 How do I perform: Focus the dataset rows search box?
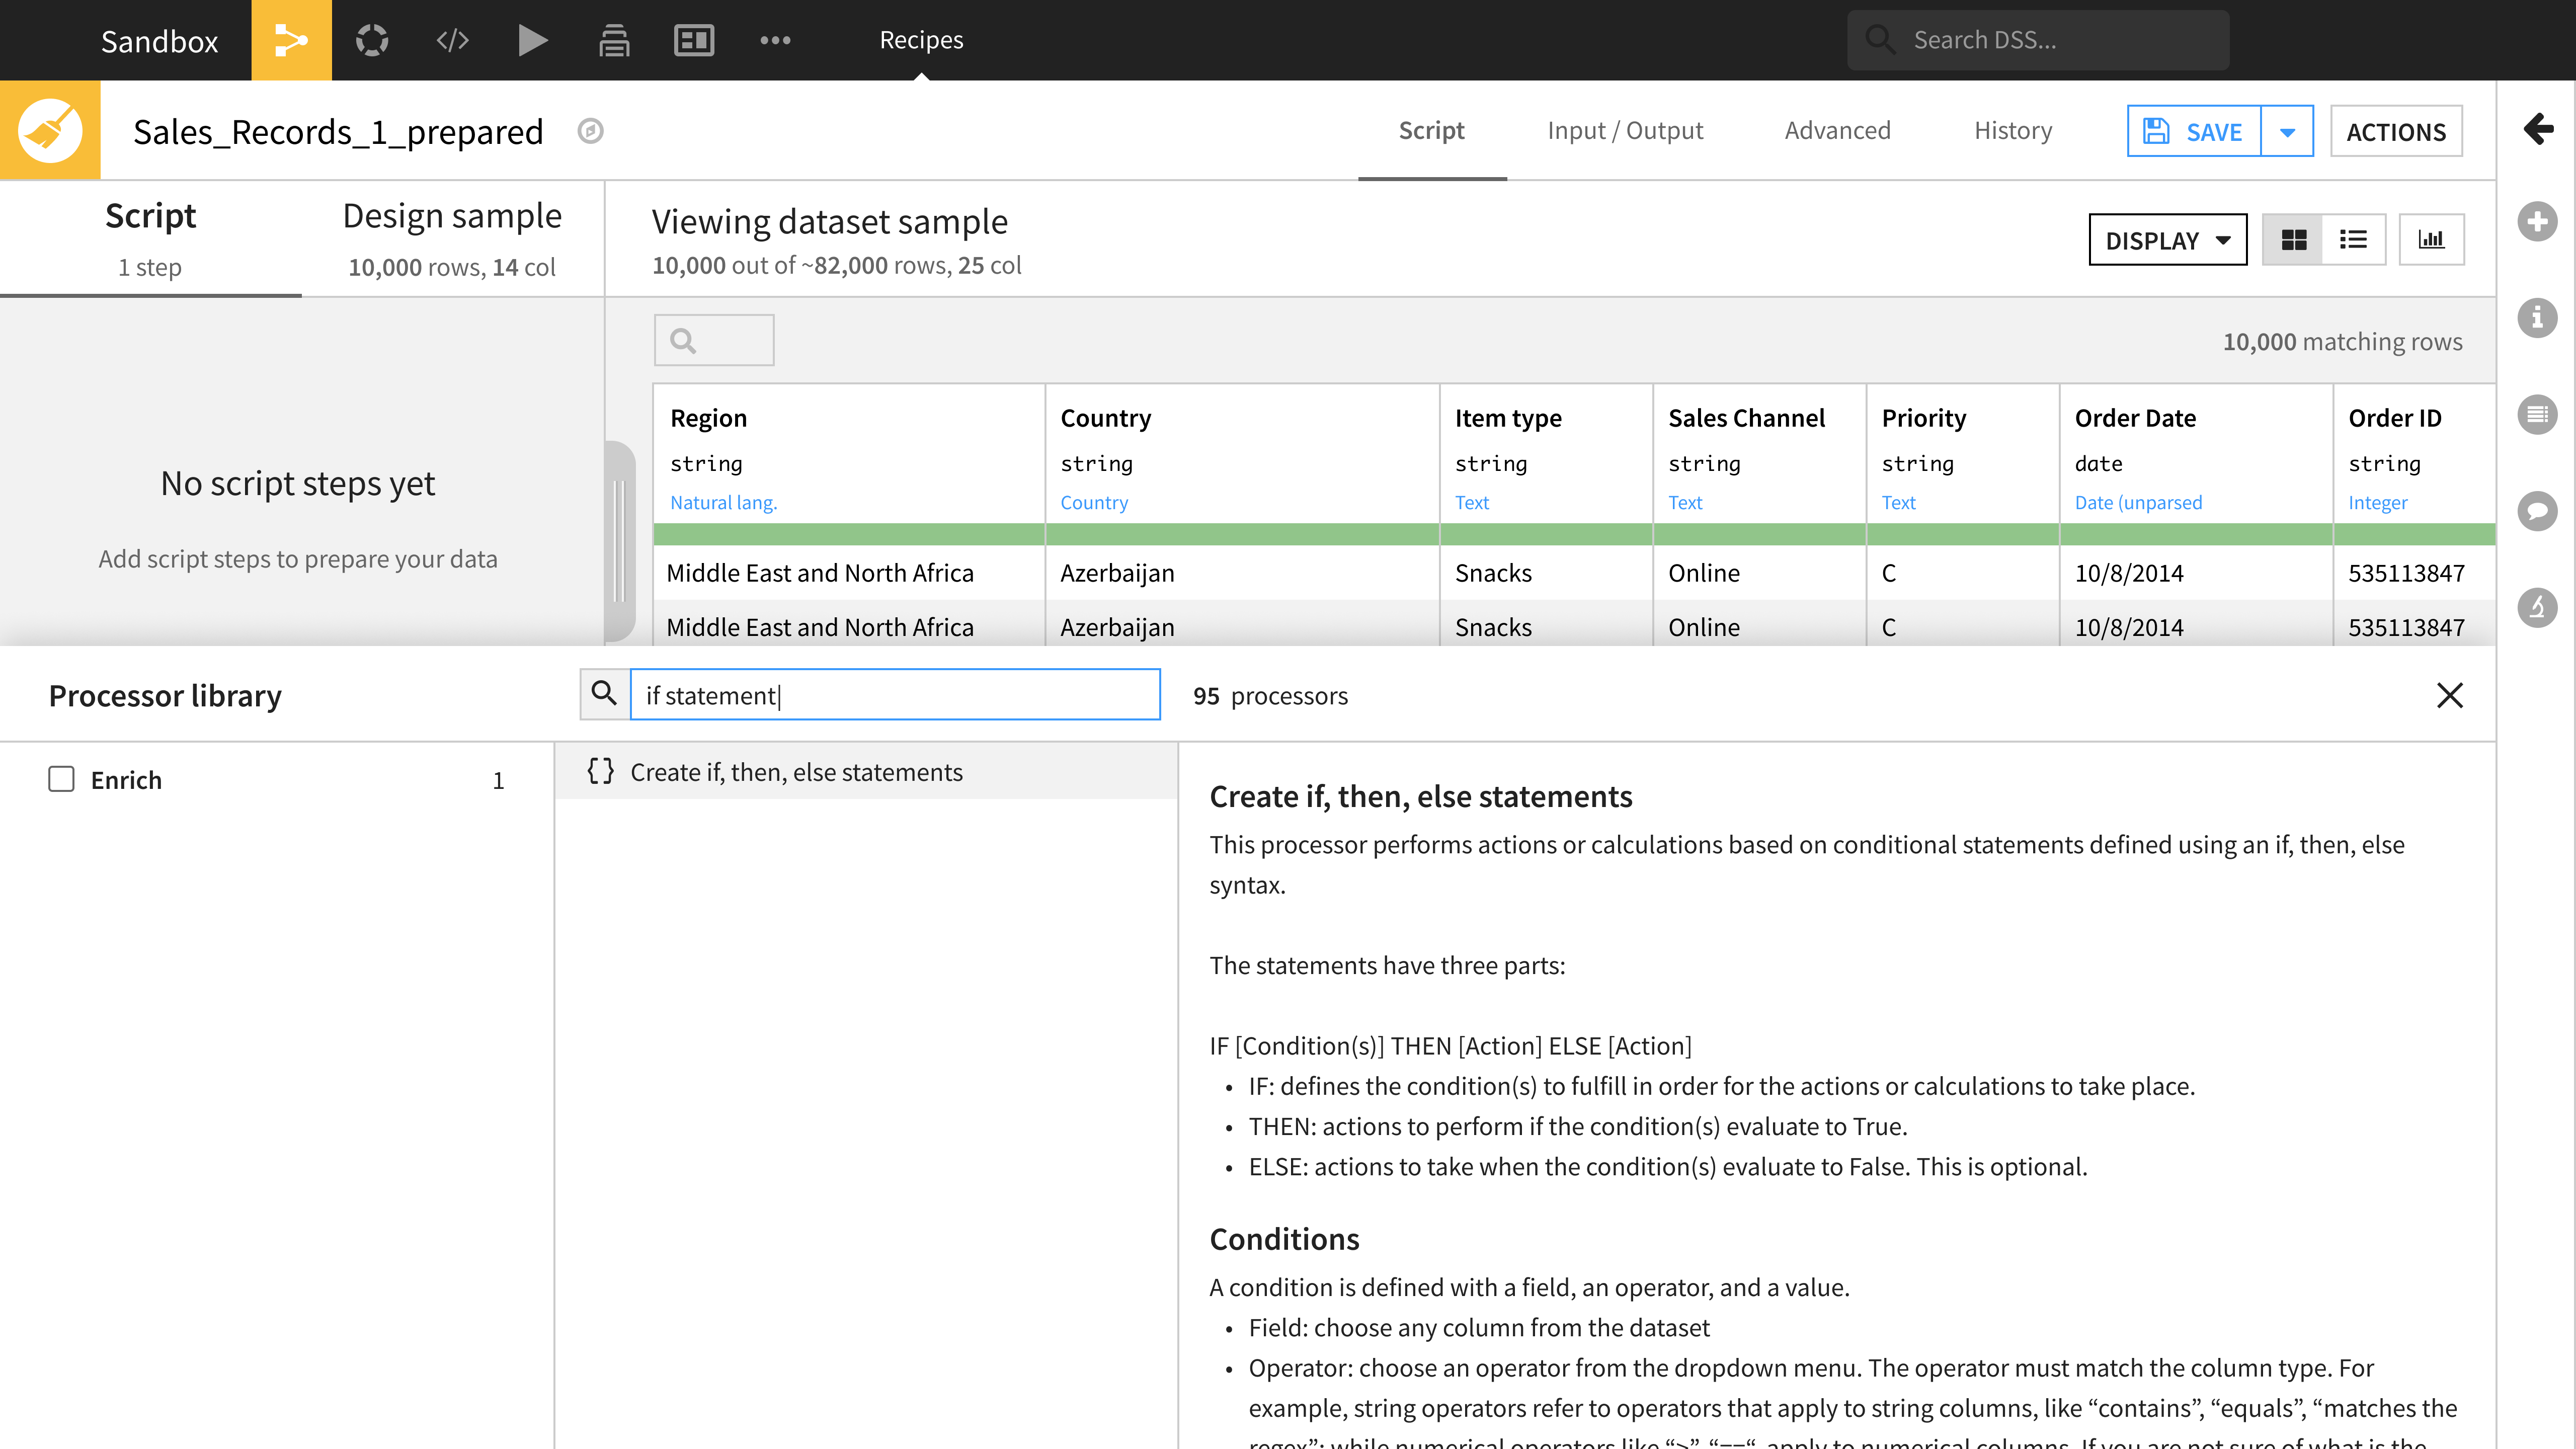pos(714,340)
